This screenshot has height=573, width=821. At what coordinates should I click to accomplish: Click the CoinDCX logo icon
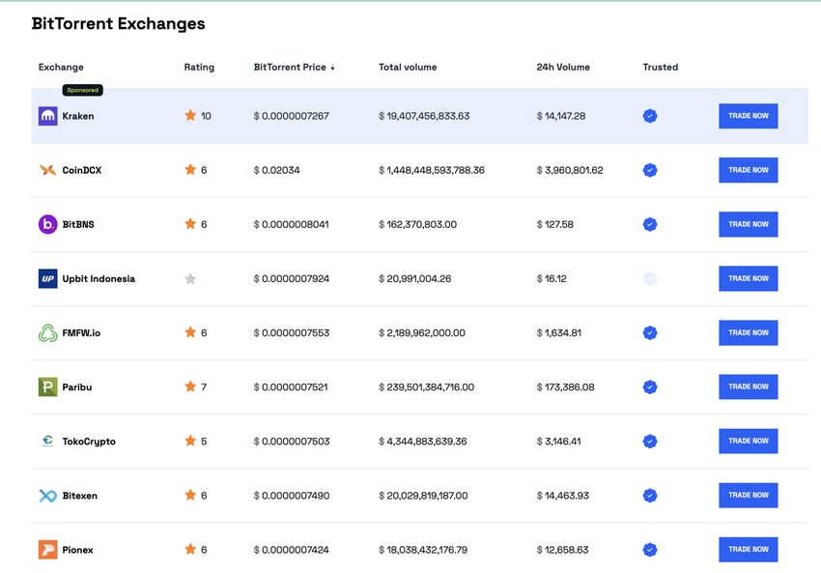pos(47,170)
